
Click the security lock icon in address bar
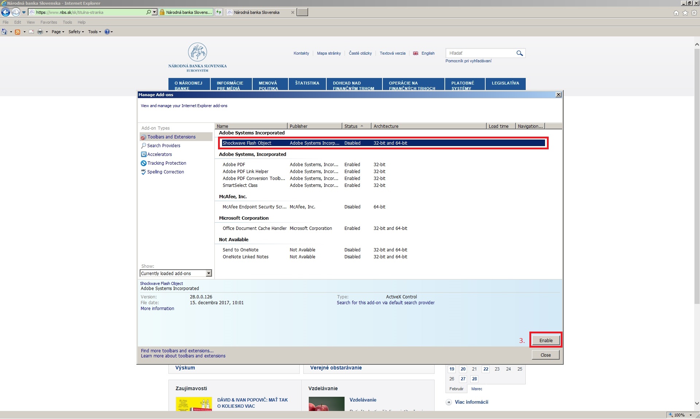point(162,12)
